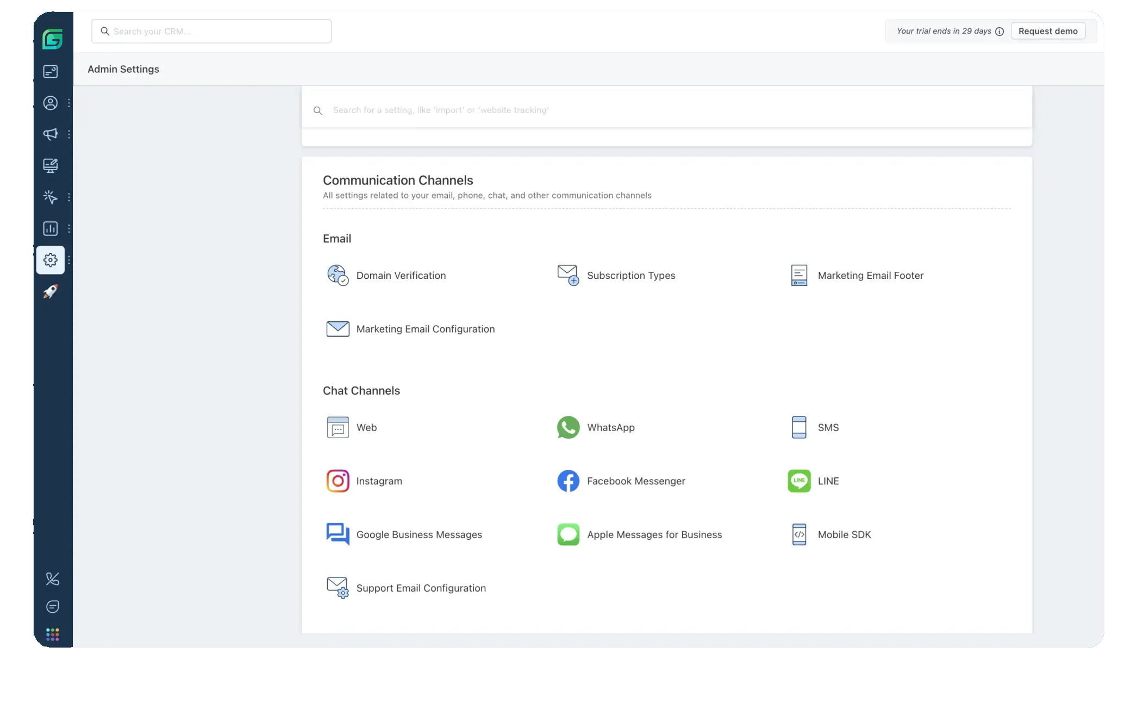The height and width of the screenshot is (703, 1137).
Task: Open the Automations cursor-click sidebar icon
Action: point(51,197)
